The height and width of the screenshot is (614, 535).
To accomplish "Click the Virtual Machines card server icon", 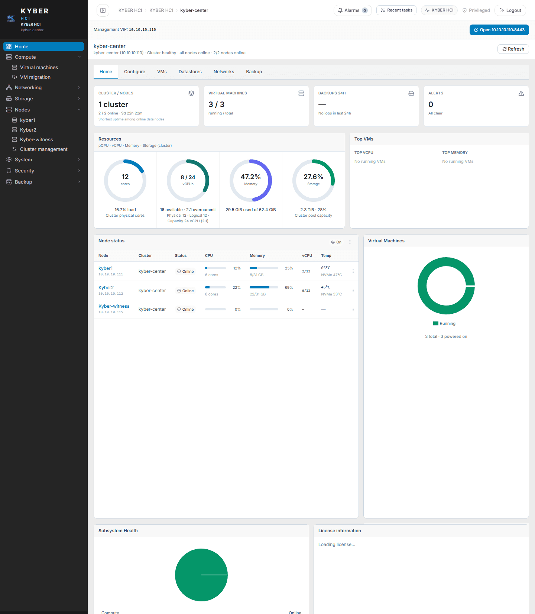I will click(x=301, y=93).
